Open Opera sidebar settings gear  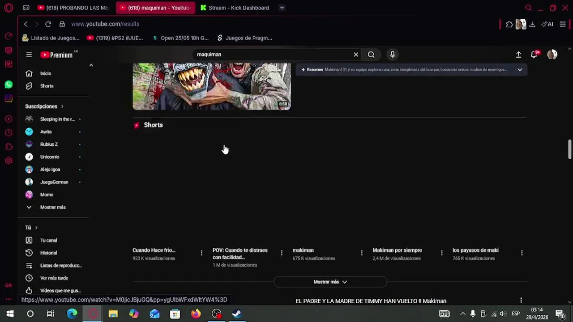tap(9, 161)
